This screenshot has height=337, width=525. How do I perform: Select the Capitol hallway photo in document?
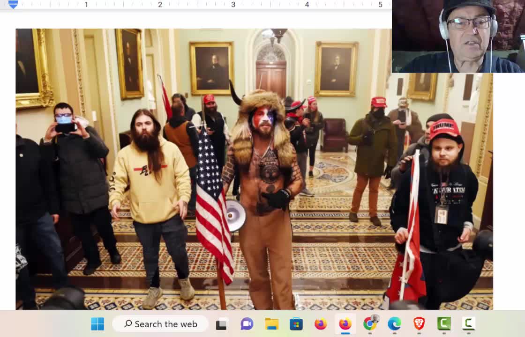point(254,169)
